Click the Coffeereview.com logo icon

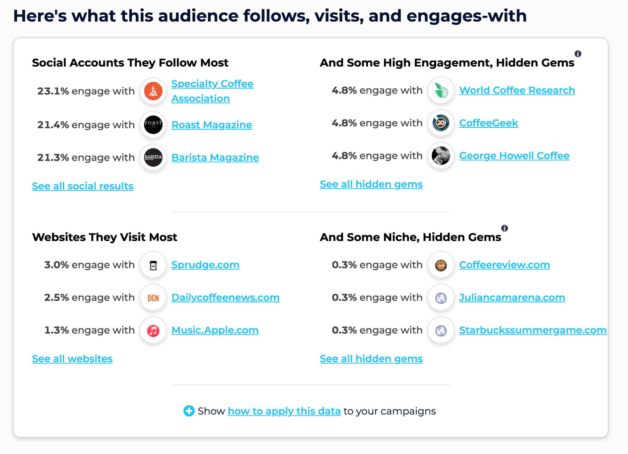pyautogui.click(x=441, y=265)
